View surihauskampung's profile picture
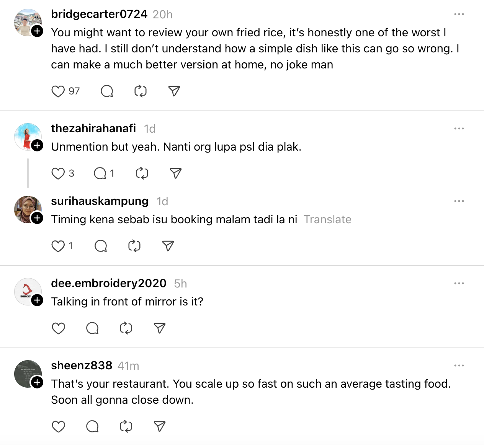 click(27, 209)
